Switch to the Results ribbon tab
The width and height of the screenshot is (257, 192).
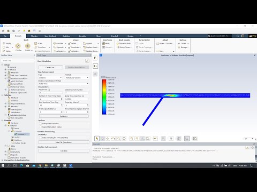(x=82, y=36)
